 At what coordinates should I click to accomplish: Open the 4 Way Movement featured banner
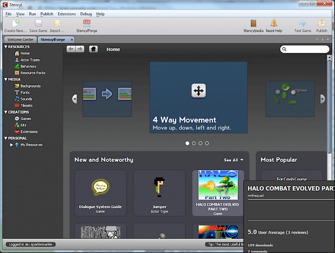(198, 98)
